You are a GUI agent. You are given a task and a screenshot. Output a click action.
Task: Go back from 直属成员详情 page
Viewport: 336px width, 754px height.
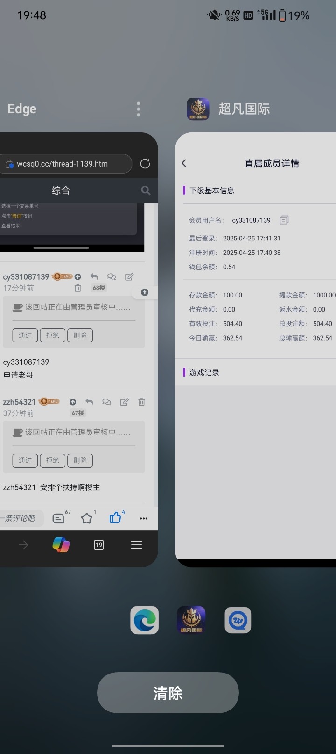[184, 163]
